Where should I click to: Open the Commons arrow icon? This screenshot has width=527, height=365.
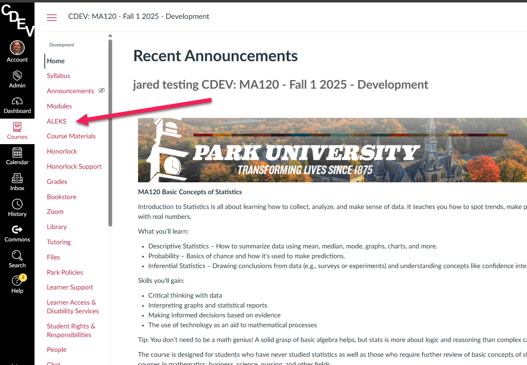pyautogui.click(x=17, y=230)
